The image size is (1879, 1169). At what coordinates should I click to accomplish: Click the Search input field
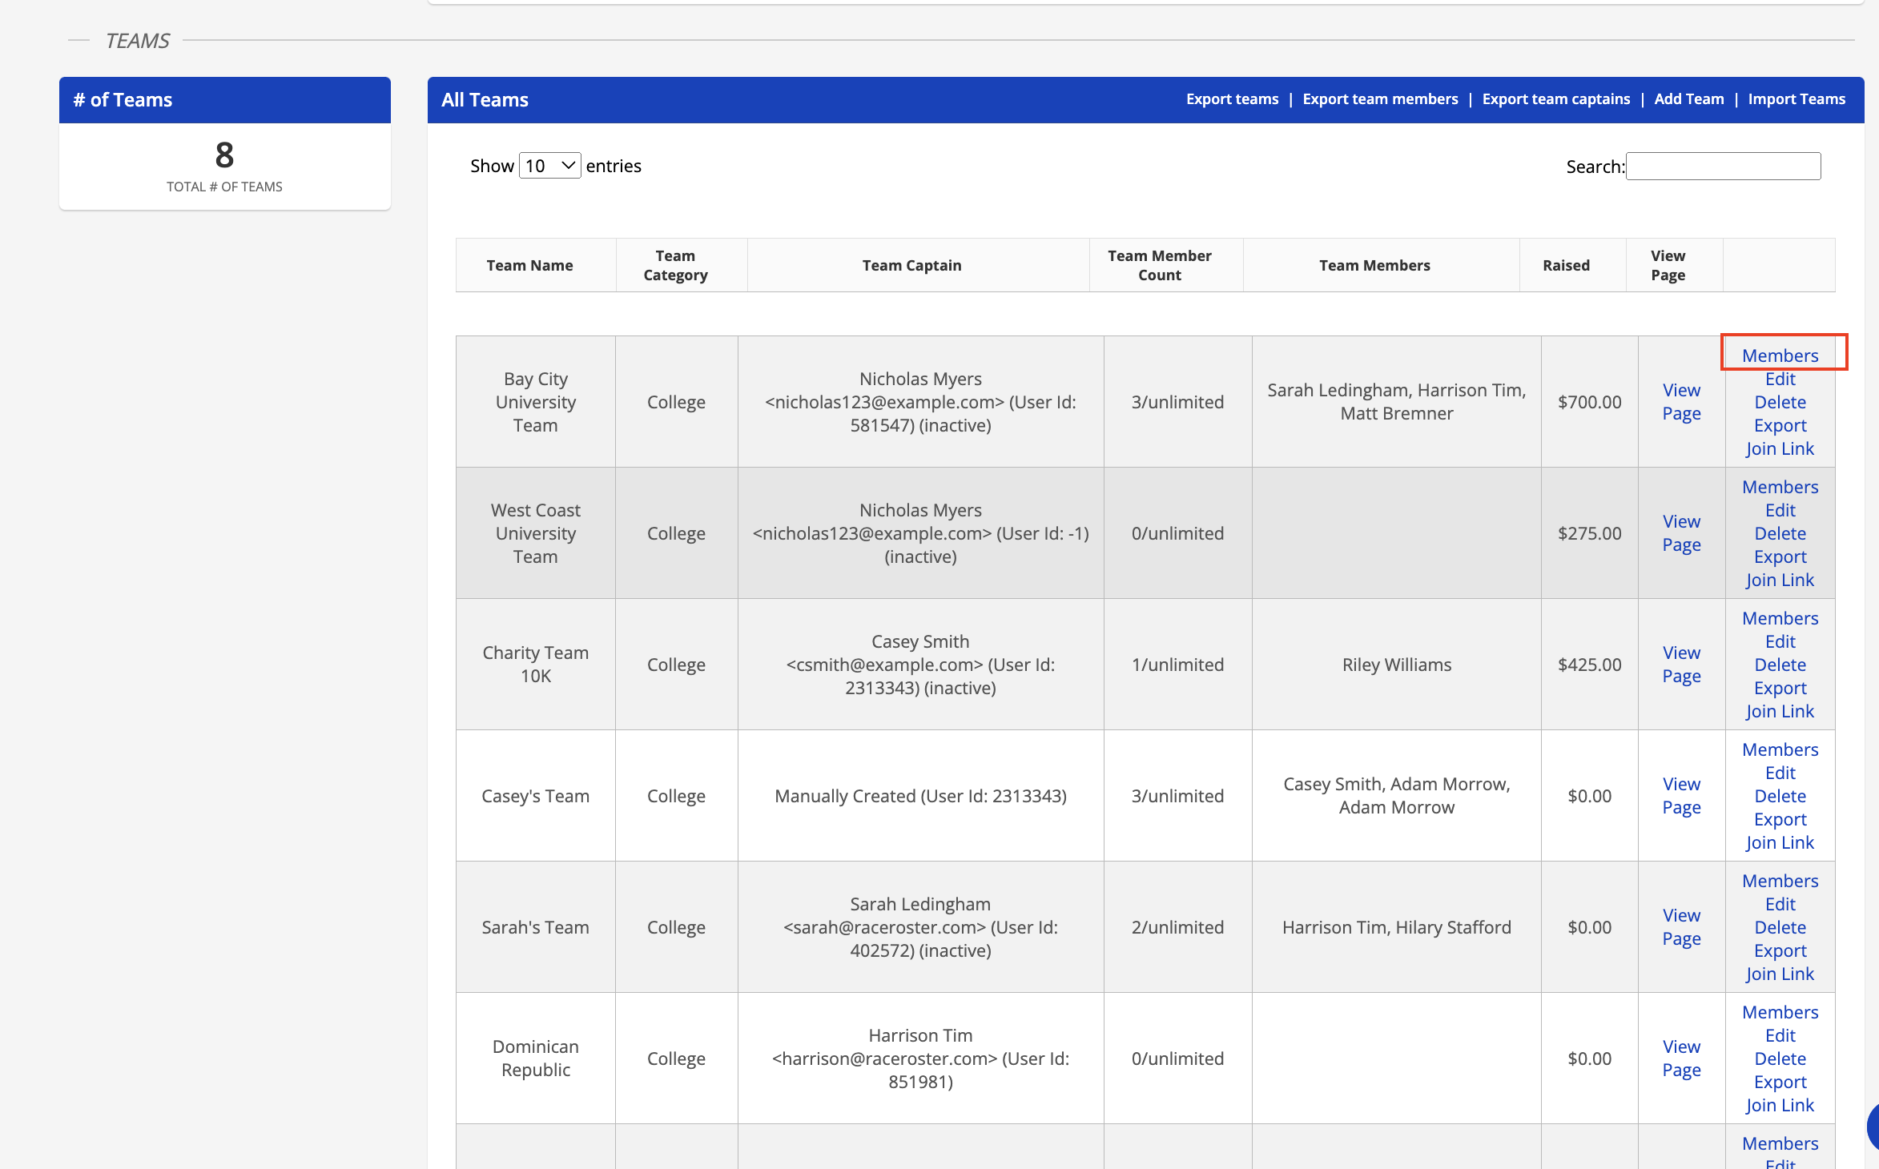point(1723,167)
